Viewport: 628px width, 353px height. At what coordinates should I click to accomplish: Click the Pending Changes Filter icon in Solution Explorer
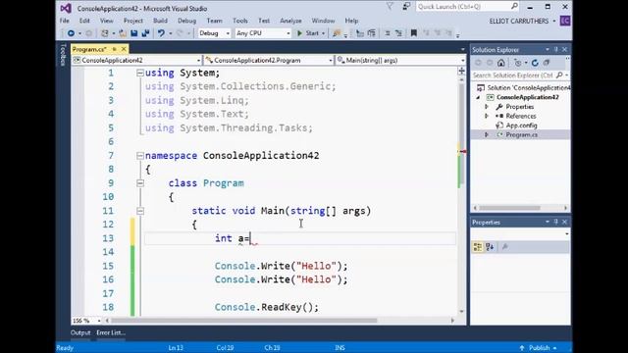(x=518, y=63)
